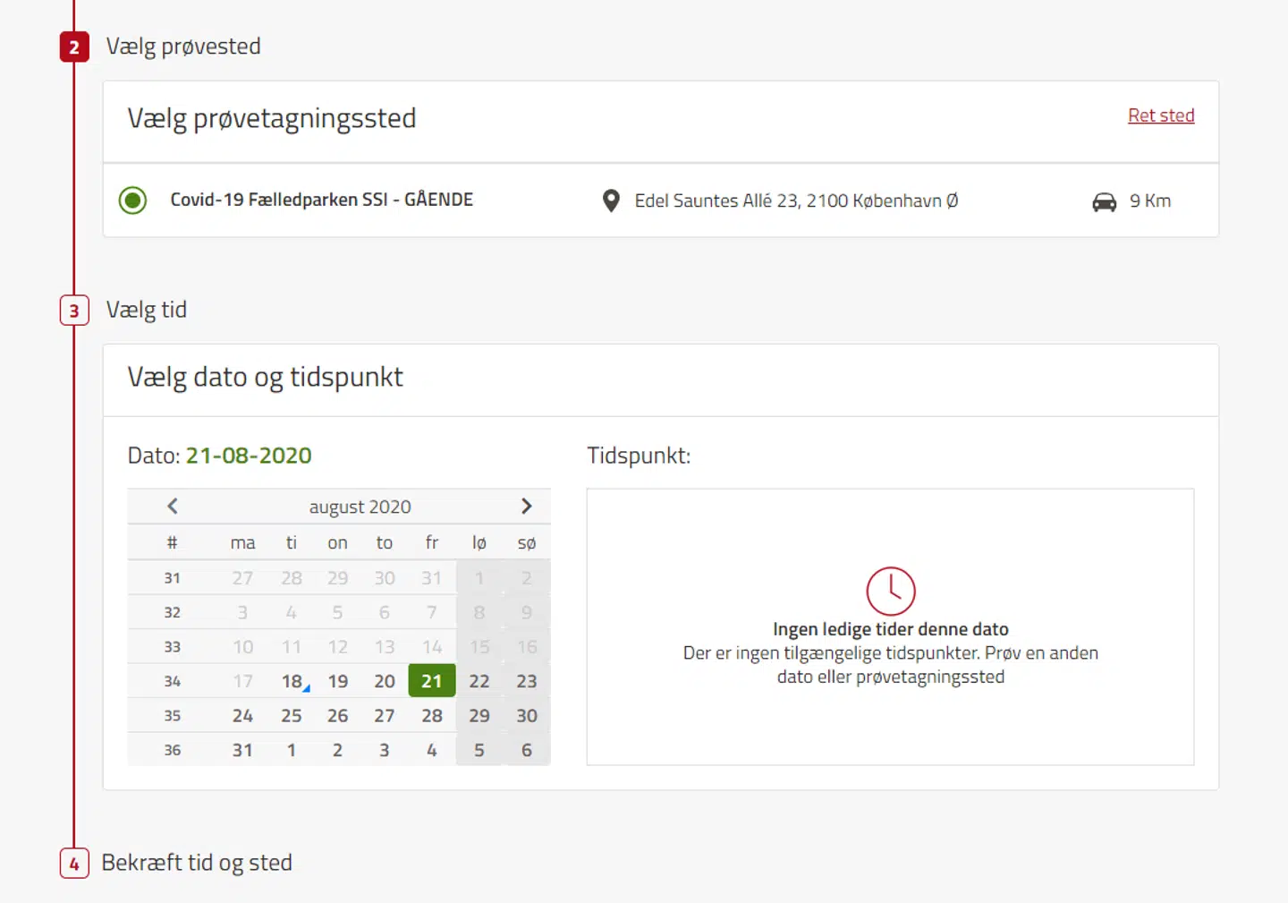Image resolution: width=1288 pixels, height=903 pixels.
Task: Click the step 4 Bekræft tid og sted badge
Action: pyautogui.click(x=73, y=863)
